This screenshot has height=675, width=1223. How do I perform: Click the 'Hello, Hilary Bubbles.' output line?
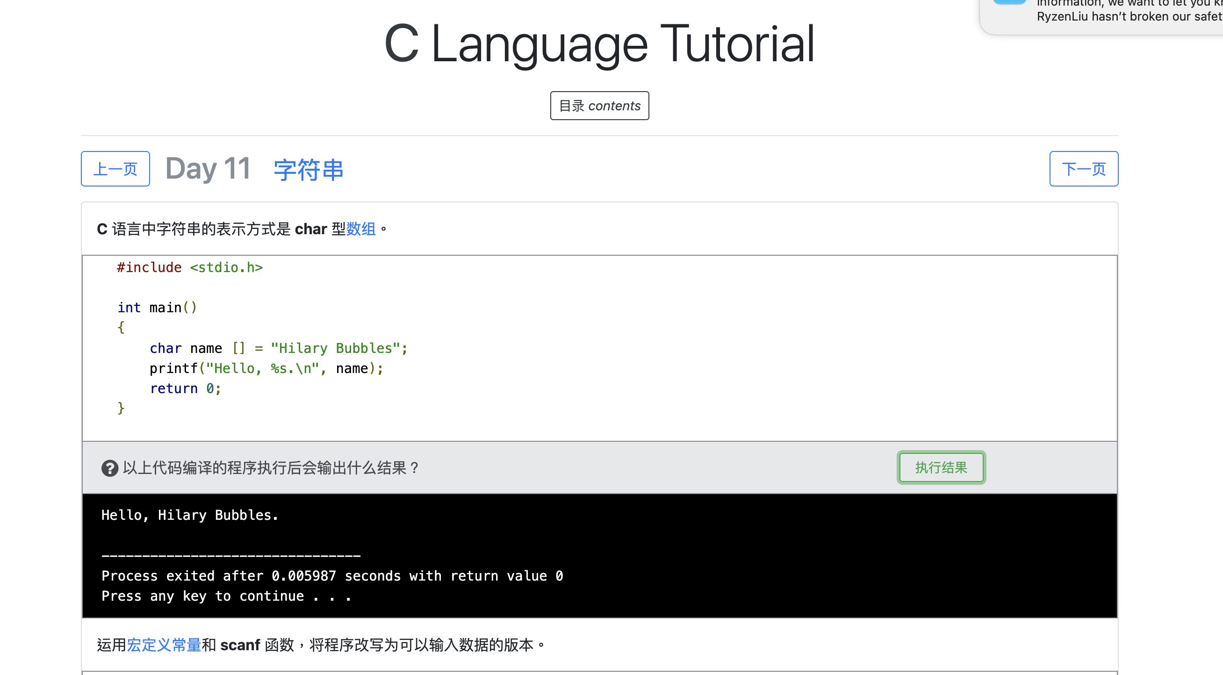[190, 515]
